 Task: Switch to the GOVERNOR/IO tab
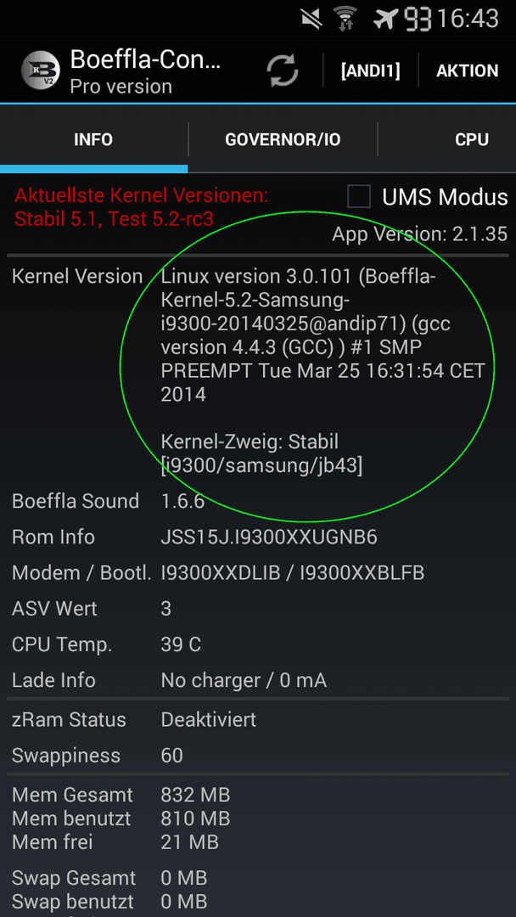pyautogui.click(x=283, y=140)
